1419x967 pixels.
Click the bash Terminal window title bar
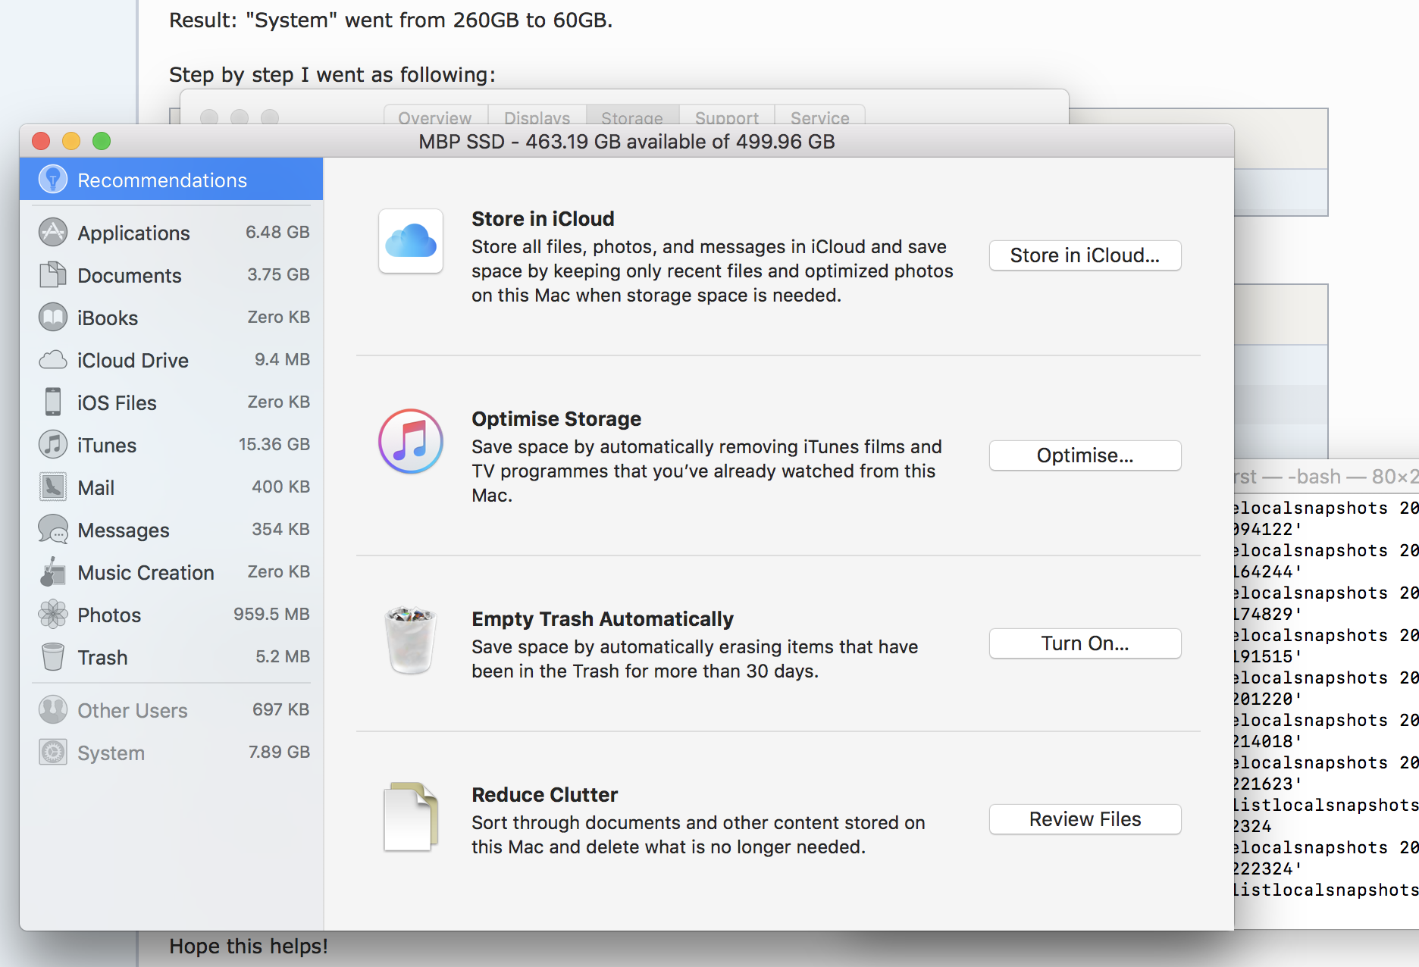[x=1327, y=476]
